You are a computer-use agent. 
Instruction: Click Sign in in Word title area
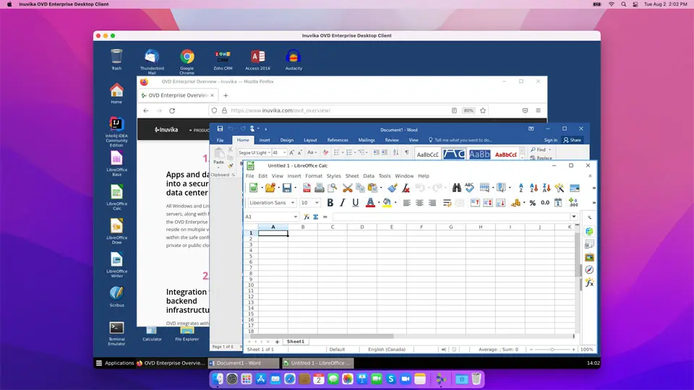point(551,140)
